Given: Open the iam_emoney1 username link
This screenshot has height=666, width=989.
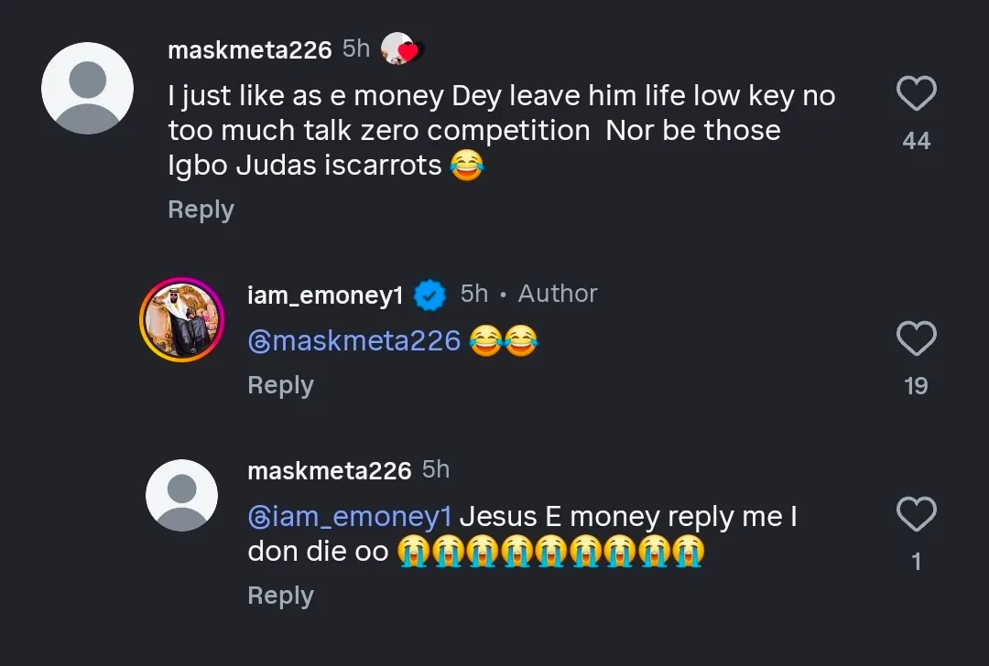Looking at the screenshot, I should pos(325,295).
